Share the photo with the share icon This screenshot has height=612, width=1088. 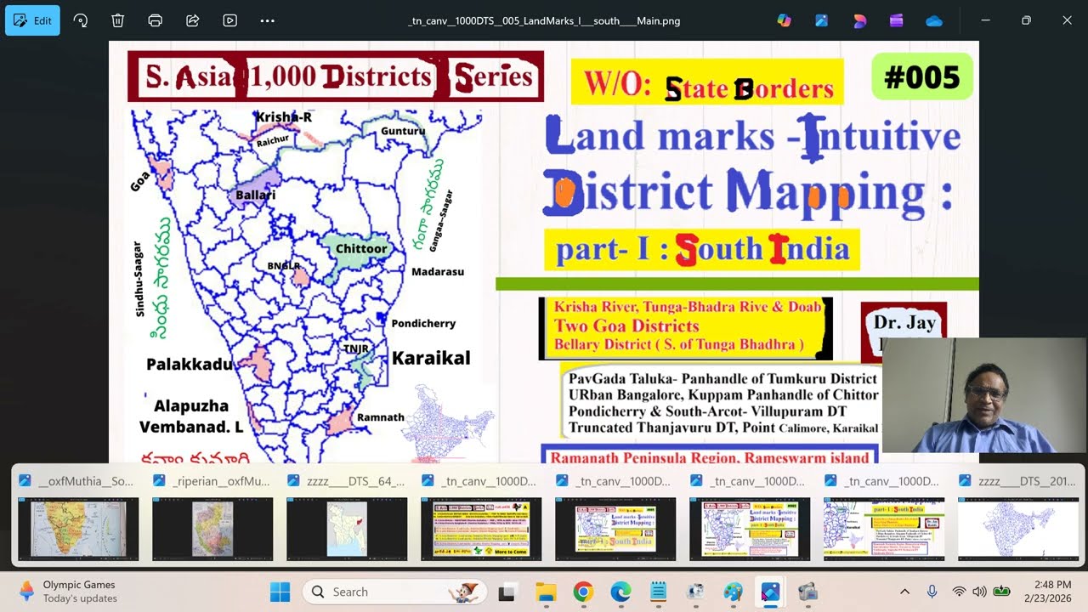pos(193,20)
